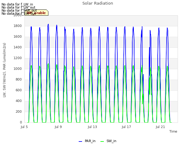Click the 1800 y-axis tick label
Viewport: 196px width, 147px height.
tap(18, 26)
